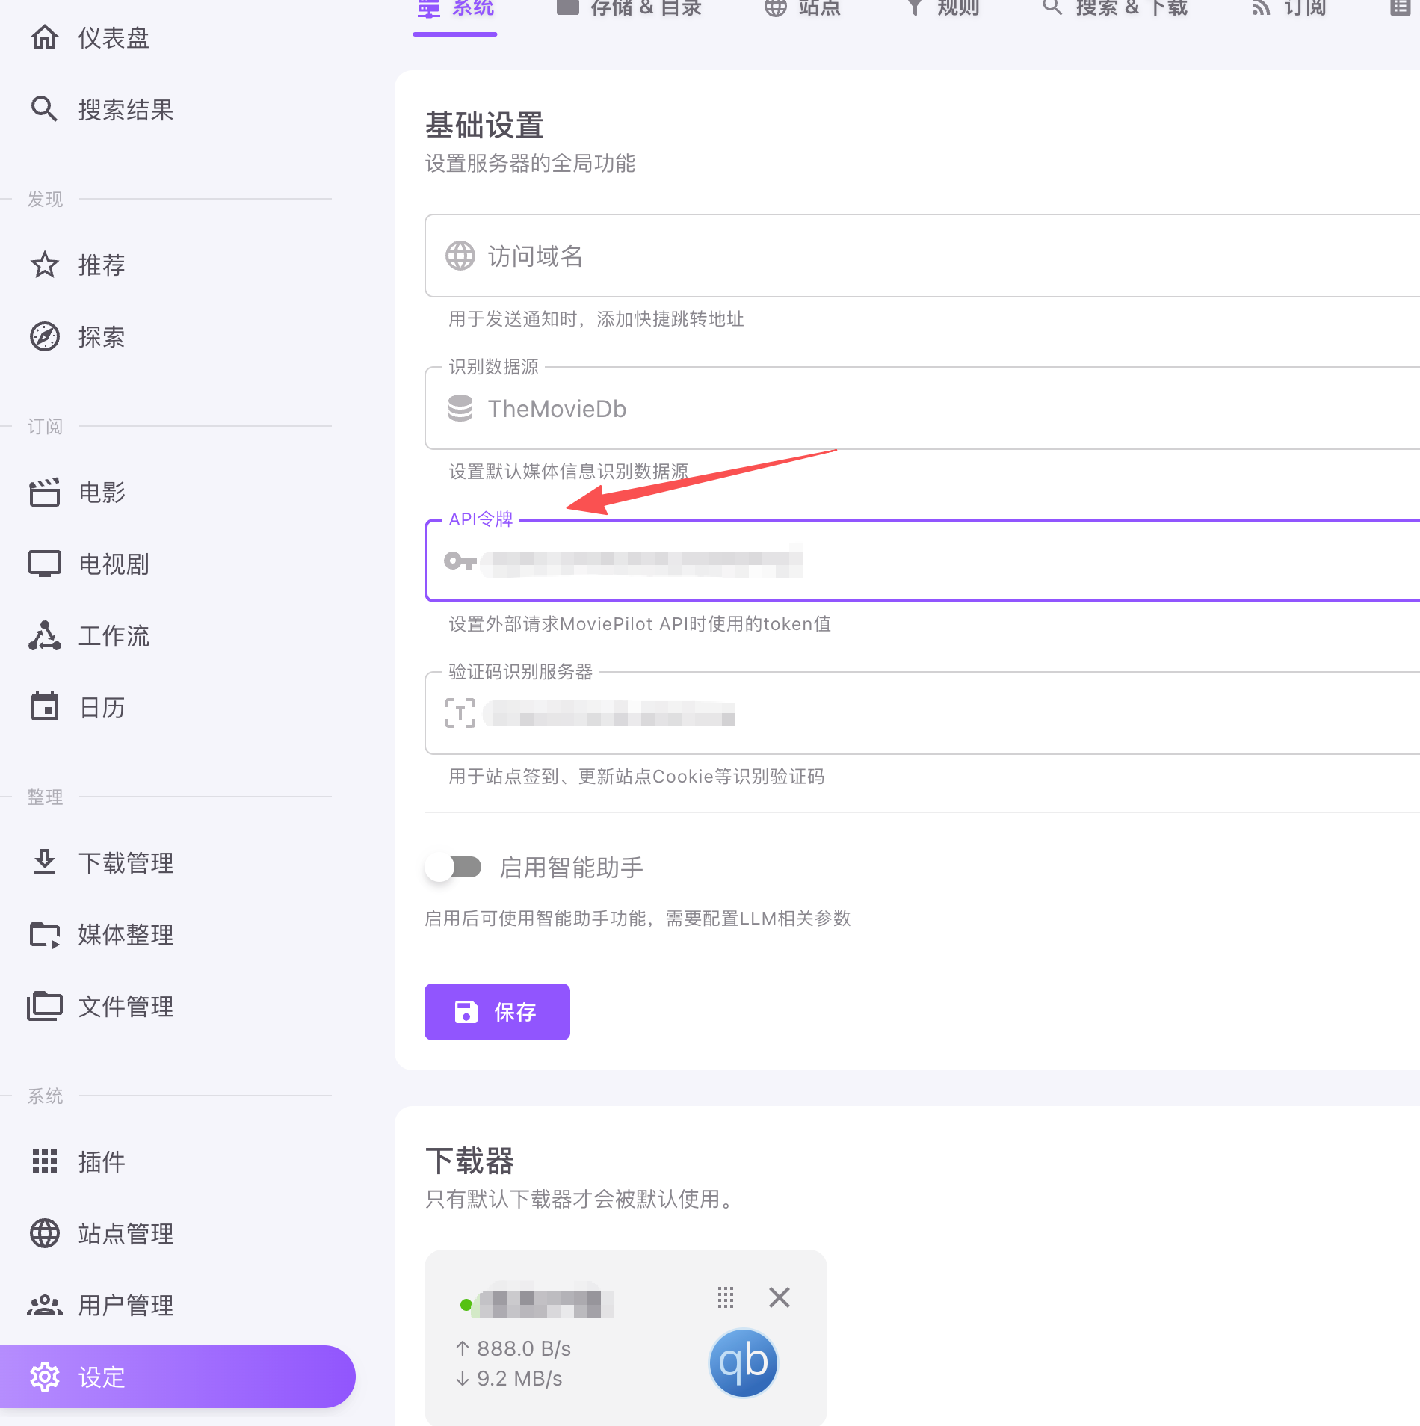The width and height of the screenshot is (1420, 1426).
Task: Click the Save button
Action: [x=497, y=1012]
